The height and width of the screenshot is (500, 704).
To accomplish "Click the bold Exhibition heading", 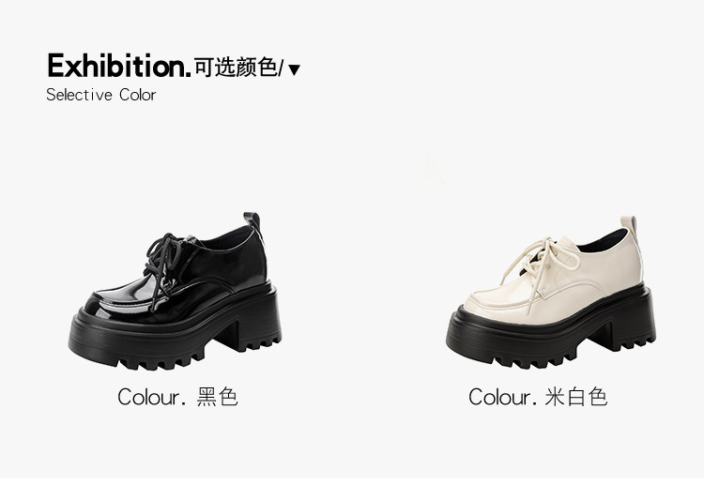I will pos(119,66).
